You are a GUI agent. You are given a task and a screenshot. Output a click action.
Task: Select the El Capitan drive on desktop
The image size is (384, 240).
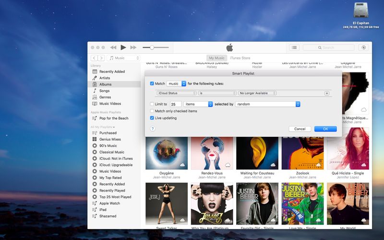click(361, 10)
